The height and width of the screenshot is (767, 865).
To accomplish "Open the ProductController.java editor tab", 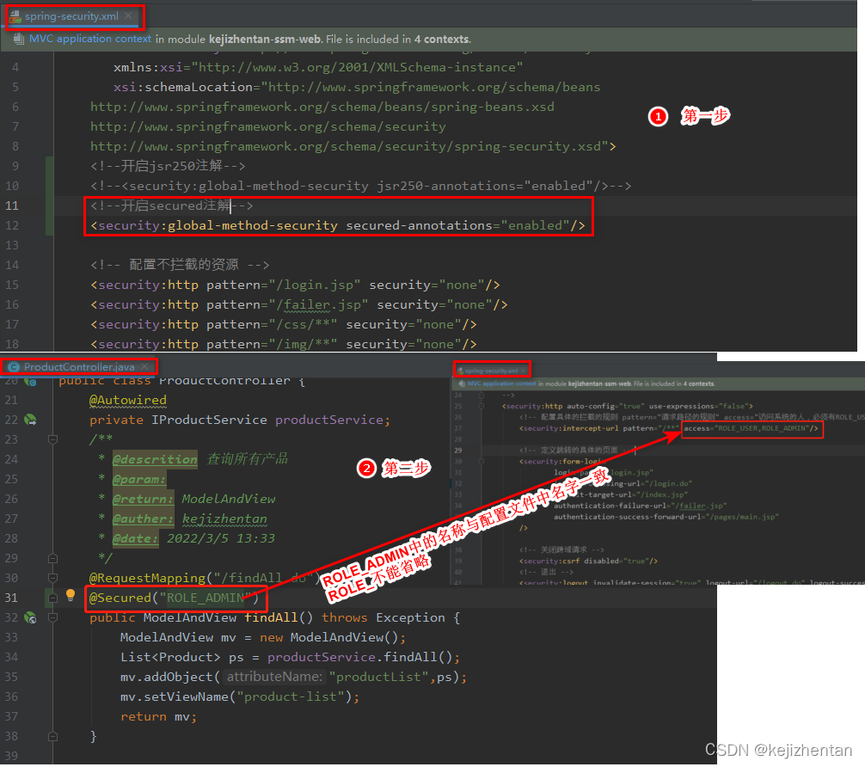I will [79, 367].
